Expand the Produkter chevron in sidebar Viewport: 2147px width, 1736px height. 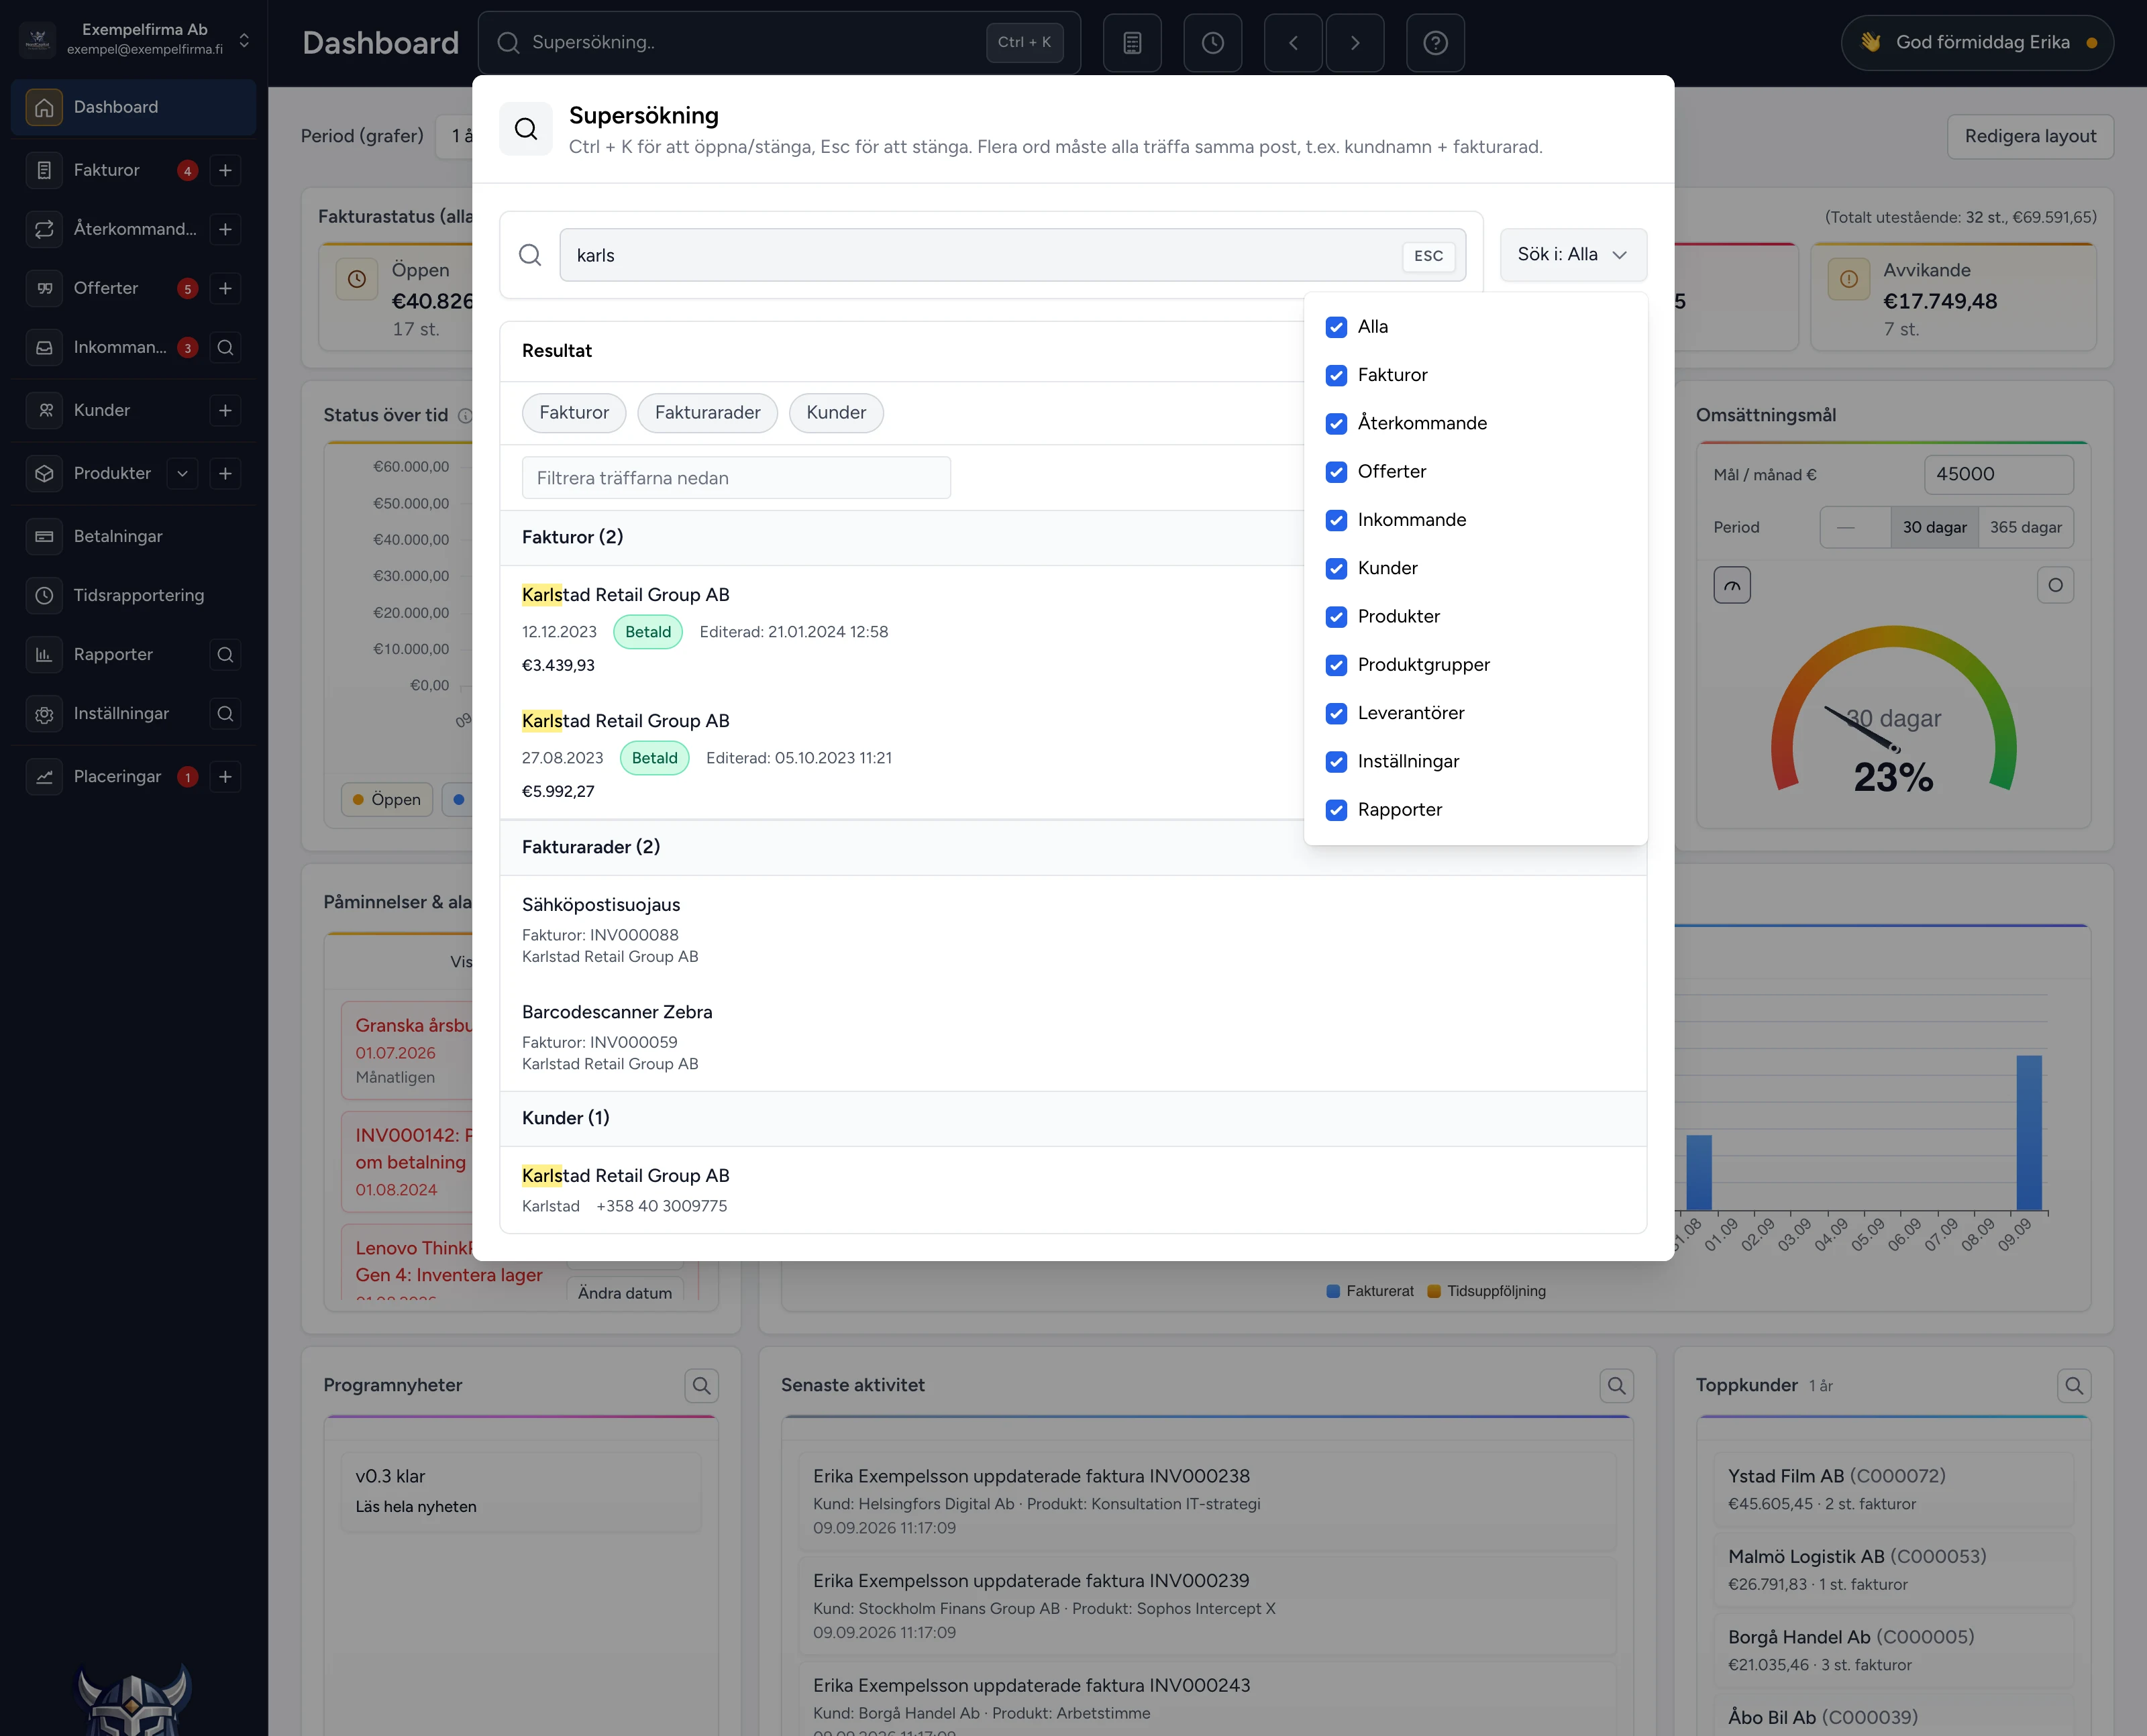pos(182,473)
